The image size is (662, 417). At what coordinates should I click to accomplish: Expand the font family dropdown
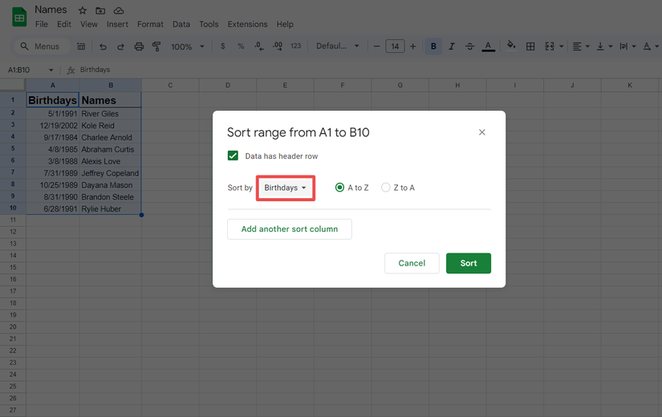click(x=337, y=47)
